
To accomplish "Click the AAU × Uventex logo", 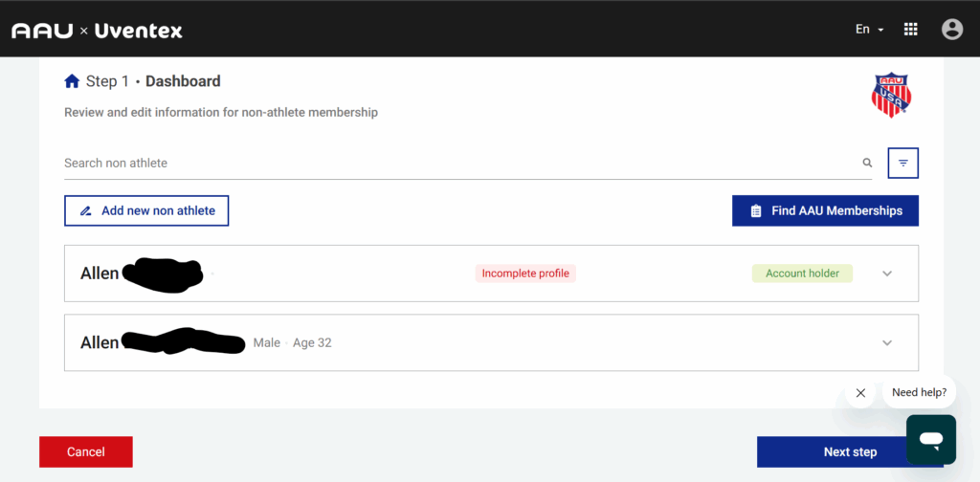I will (97, 31).
